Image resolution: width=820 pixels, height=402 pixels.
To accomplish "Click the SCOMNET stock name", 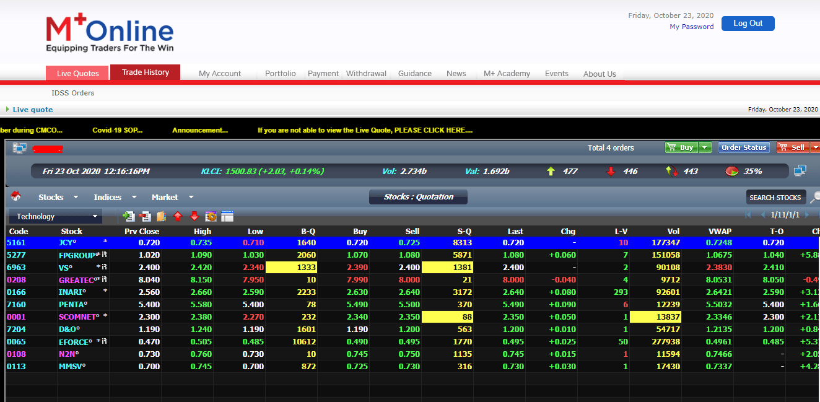I will [79, 317].
